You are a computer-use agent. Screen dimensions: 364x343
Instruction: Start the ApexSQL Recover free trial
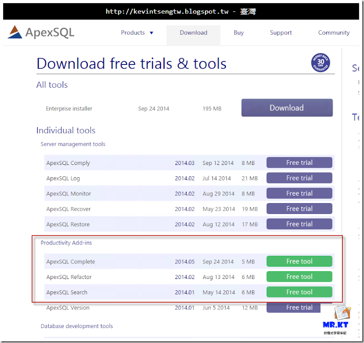[x=299, y=209]
